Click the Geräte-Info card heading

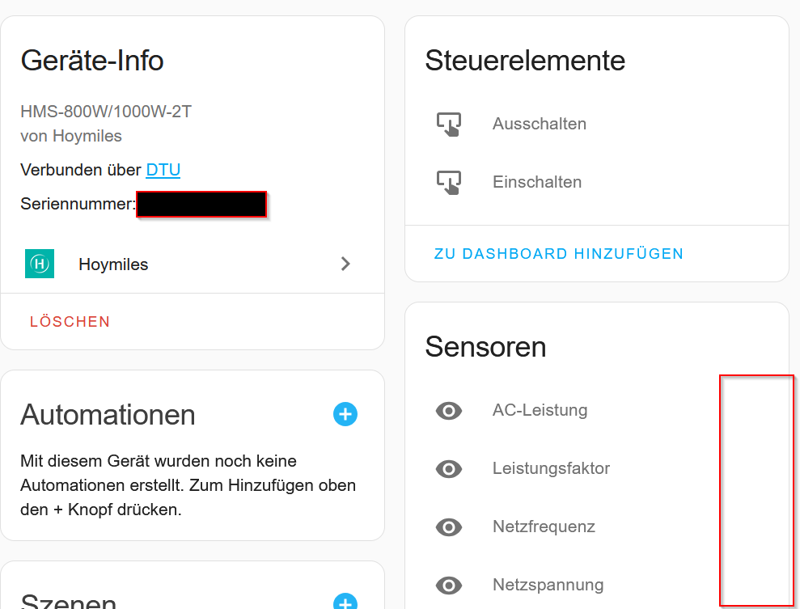(92, 61)
